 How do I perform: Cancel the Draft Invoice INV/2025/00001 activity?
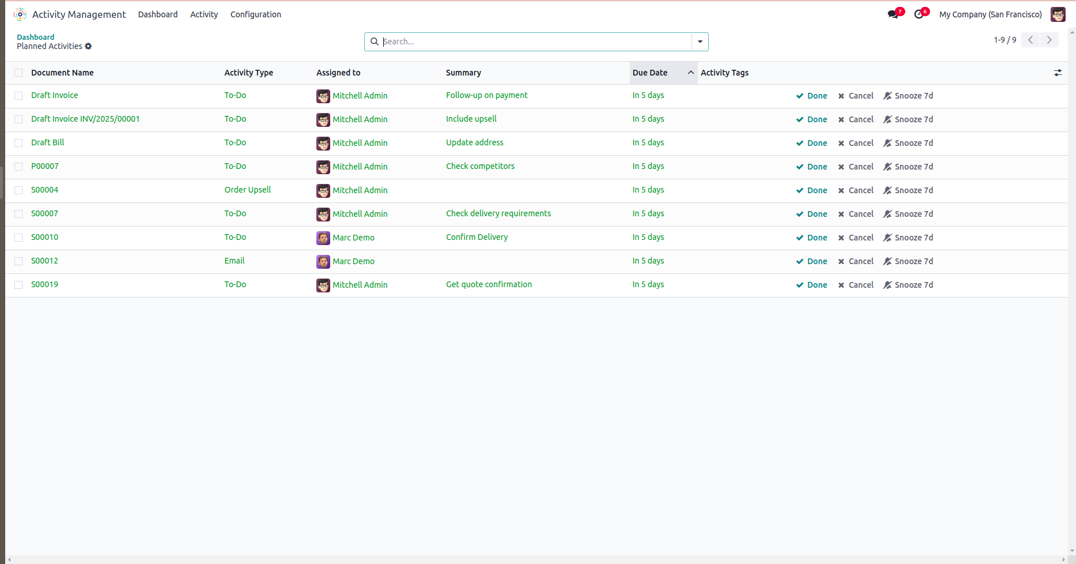[x=855, y=119]
